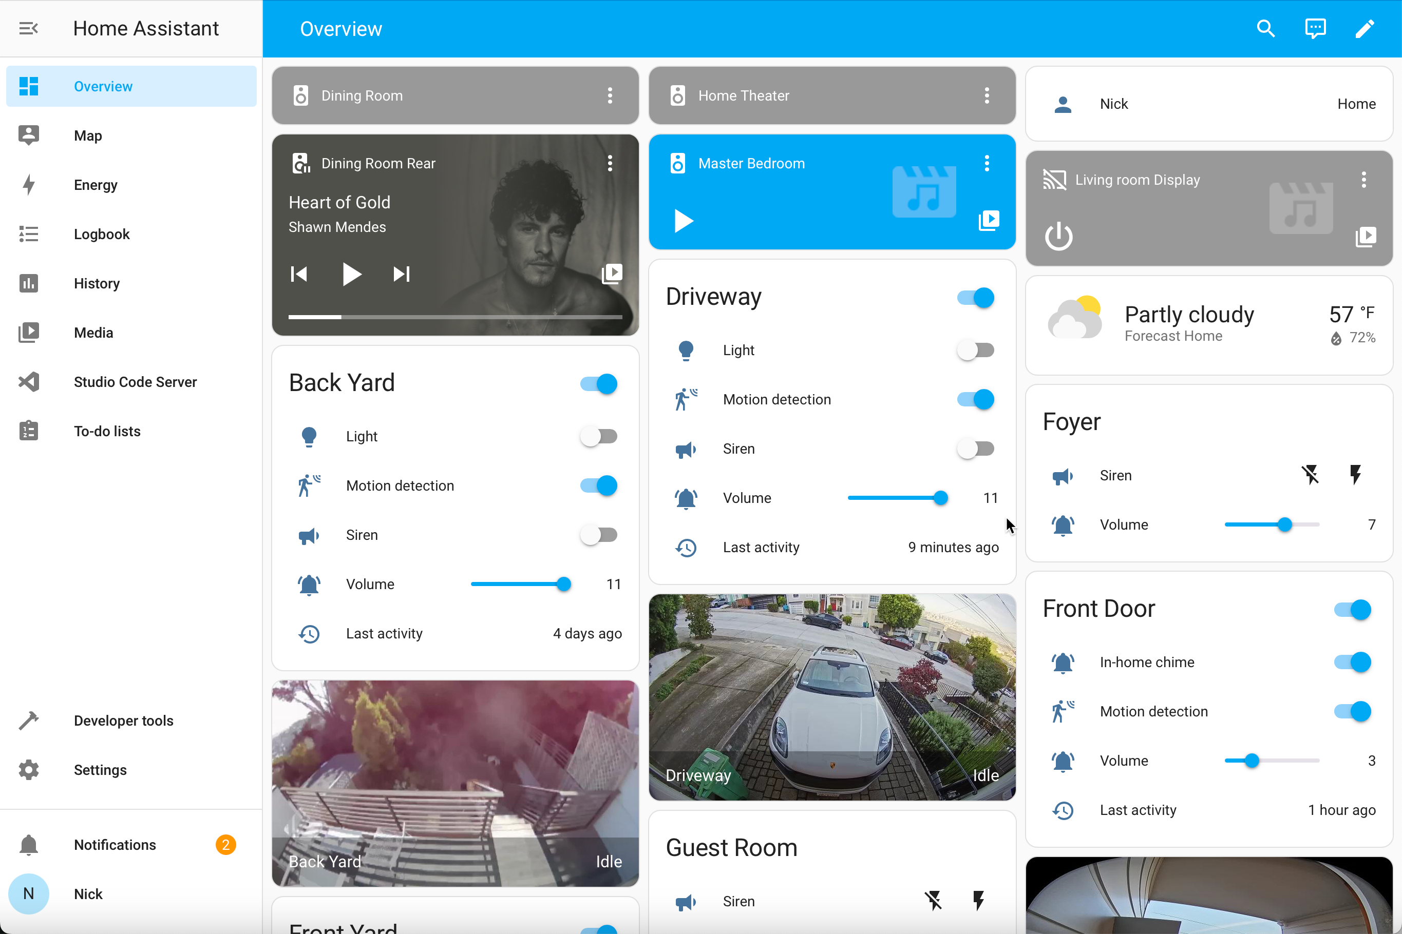Click the motion detection icon in Back Yard
The image size is (1402, 934).
click(x=310, y=485)
